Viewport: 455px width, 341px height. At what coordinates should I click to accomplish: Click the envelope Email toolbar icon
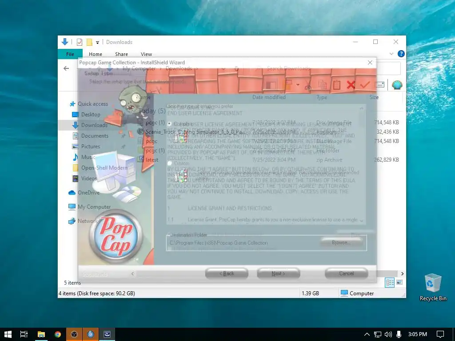(379, 85)
